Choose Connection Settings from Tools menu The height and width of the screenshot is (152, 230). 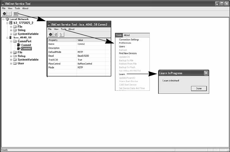pos(129,40)
